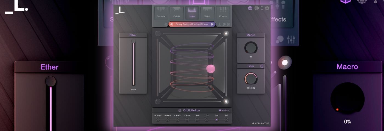Select the 2 Bars orbit rate
Image resolution: width=384 pixels, height=131 pixels.
tap(187, 120)
